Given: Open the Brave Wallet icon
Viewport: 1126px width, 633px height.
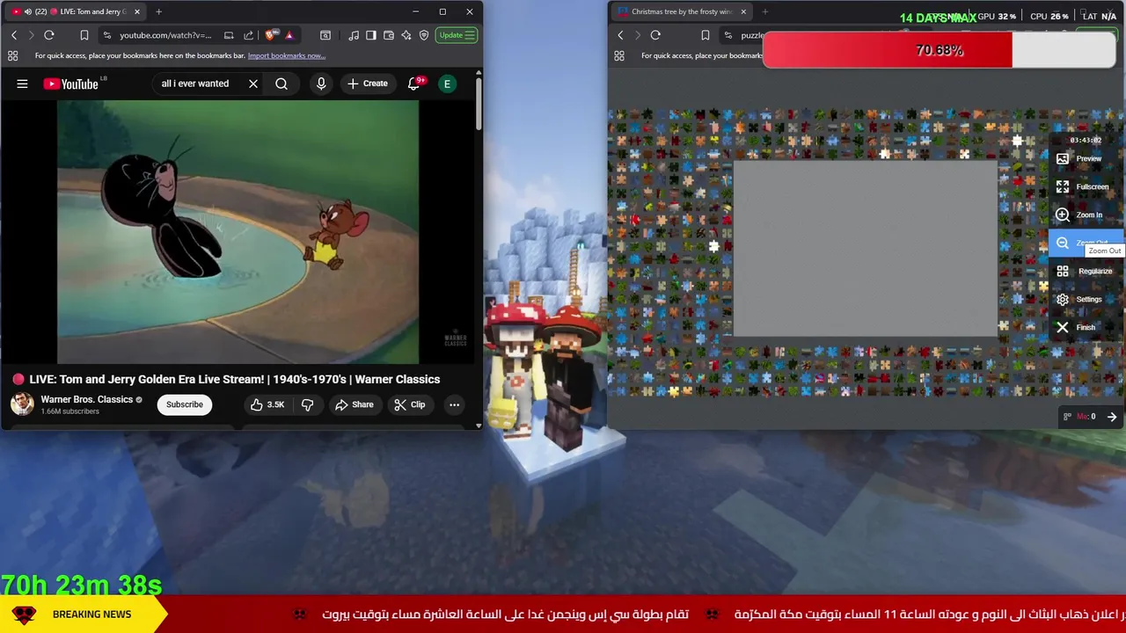Looking at the screenshot, I should [389, 35].
